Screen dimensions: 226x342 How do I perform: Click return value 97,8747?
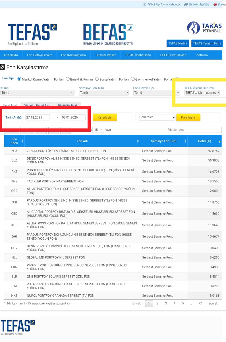coord(214,151)
